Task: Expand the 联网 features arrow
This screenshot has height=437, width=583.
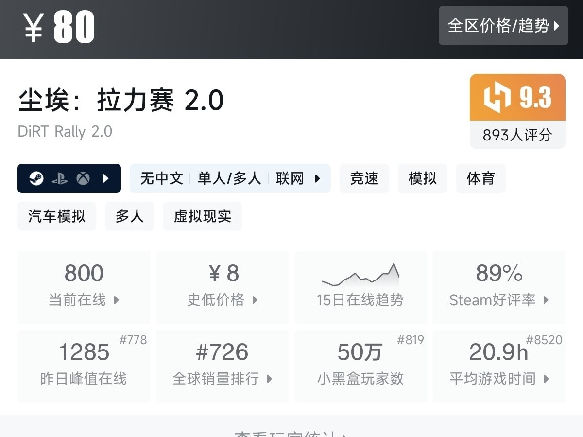Action: pos(318,178)
